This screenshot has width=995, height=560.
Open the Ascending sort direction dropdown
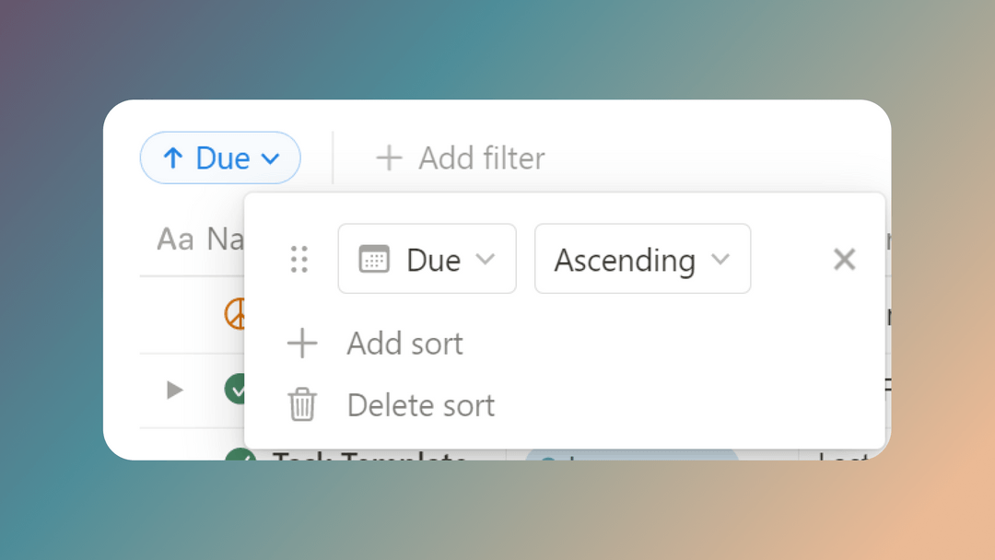642,259
